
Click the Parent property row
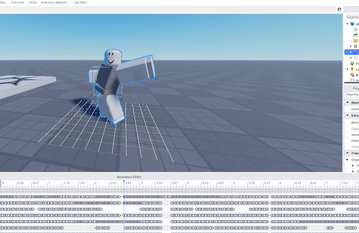[352, 141]
